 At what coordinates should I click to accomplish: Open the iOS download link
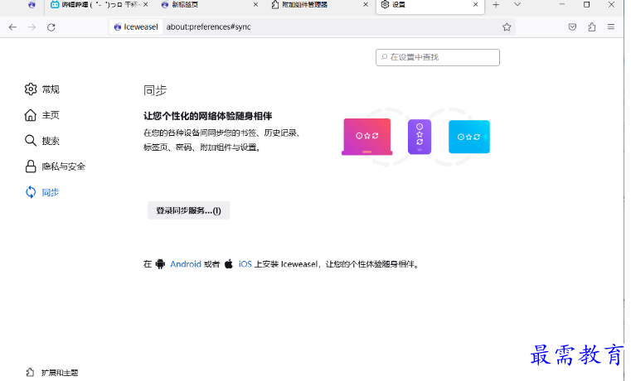pyautogui.click(x=245, y=264)
